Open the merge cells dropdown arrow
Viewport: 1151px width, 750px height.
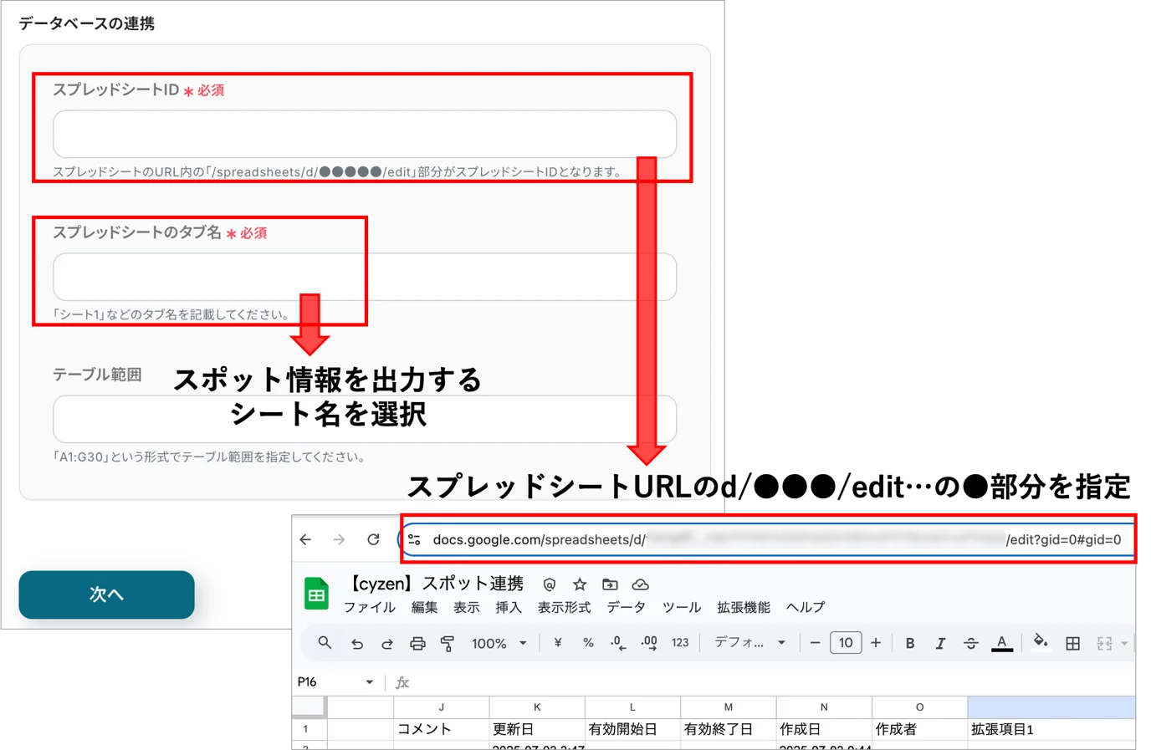pos(1124,643)
